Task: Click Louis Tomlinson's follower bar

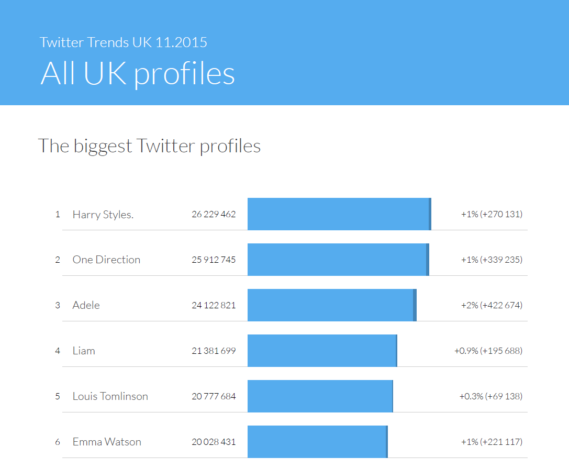Action: [320, 396]
